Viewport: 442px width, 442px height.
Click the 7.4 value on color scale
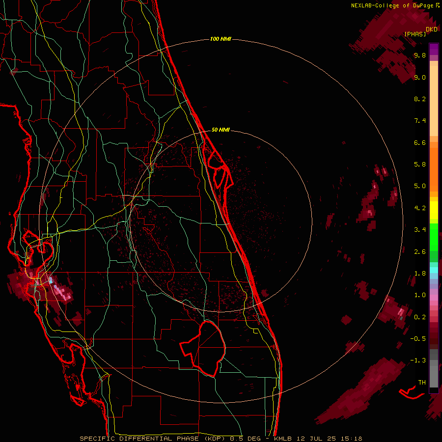420,121
